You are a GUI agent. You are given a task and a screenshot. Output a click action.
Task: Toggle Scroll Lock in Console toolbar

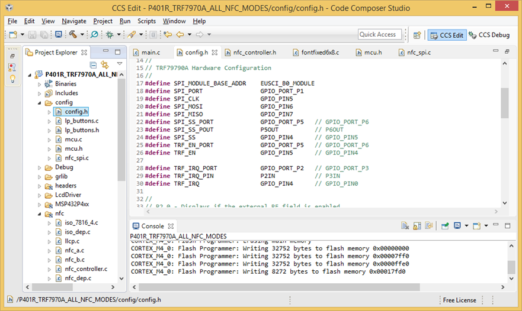coord(418,226)
